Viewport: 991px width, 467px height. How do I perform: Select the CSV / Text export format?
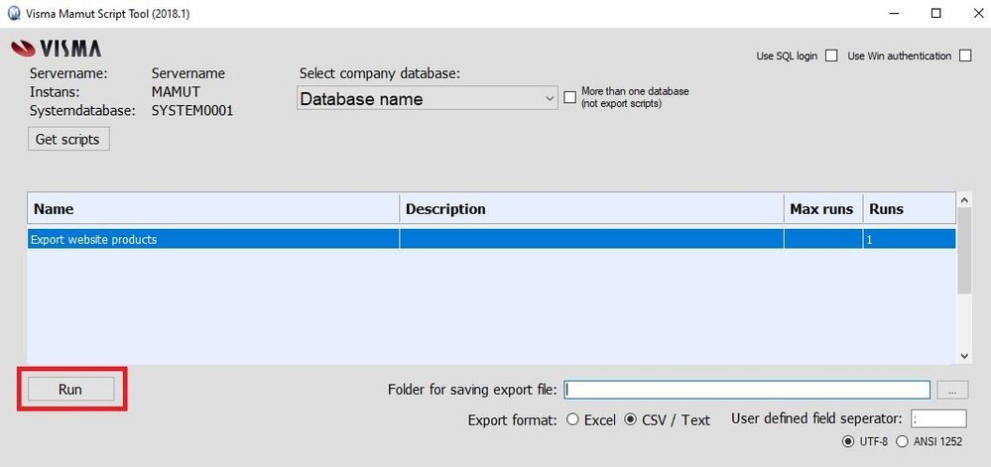tap(630, 419)
